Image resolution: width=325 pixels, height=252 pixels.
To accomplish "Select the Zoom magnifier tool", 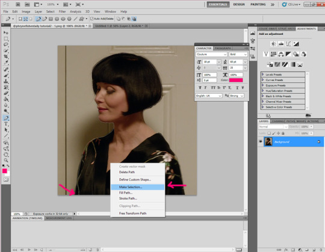I will pos(6,160).
